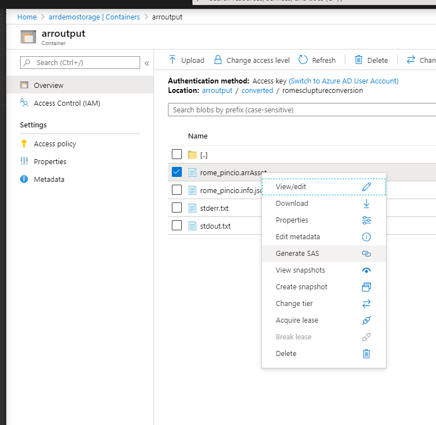Click the file icon of rome_pincio.arrAsset
This screenshot has height=425, width=436.
click(x=192, y=172)
